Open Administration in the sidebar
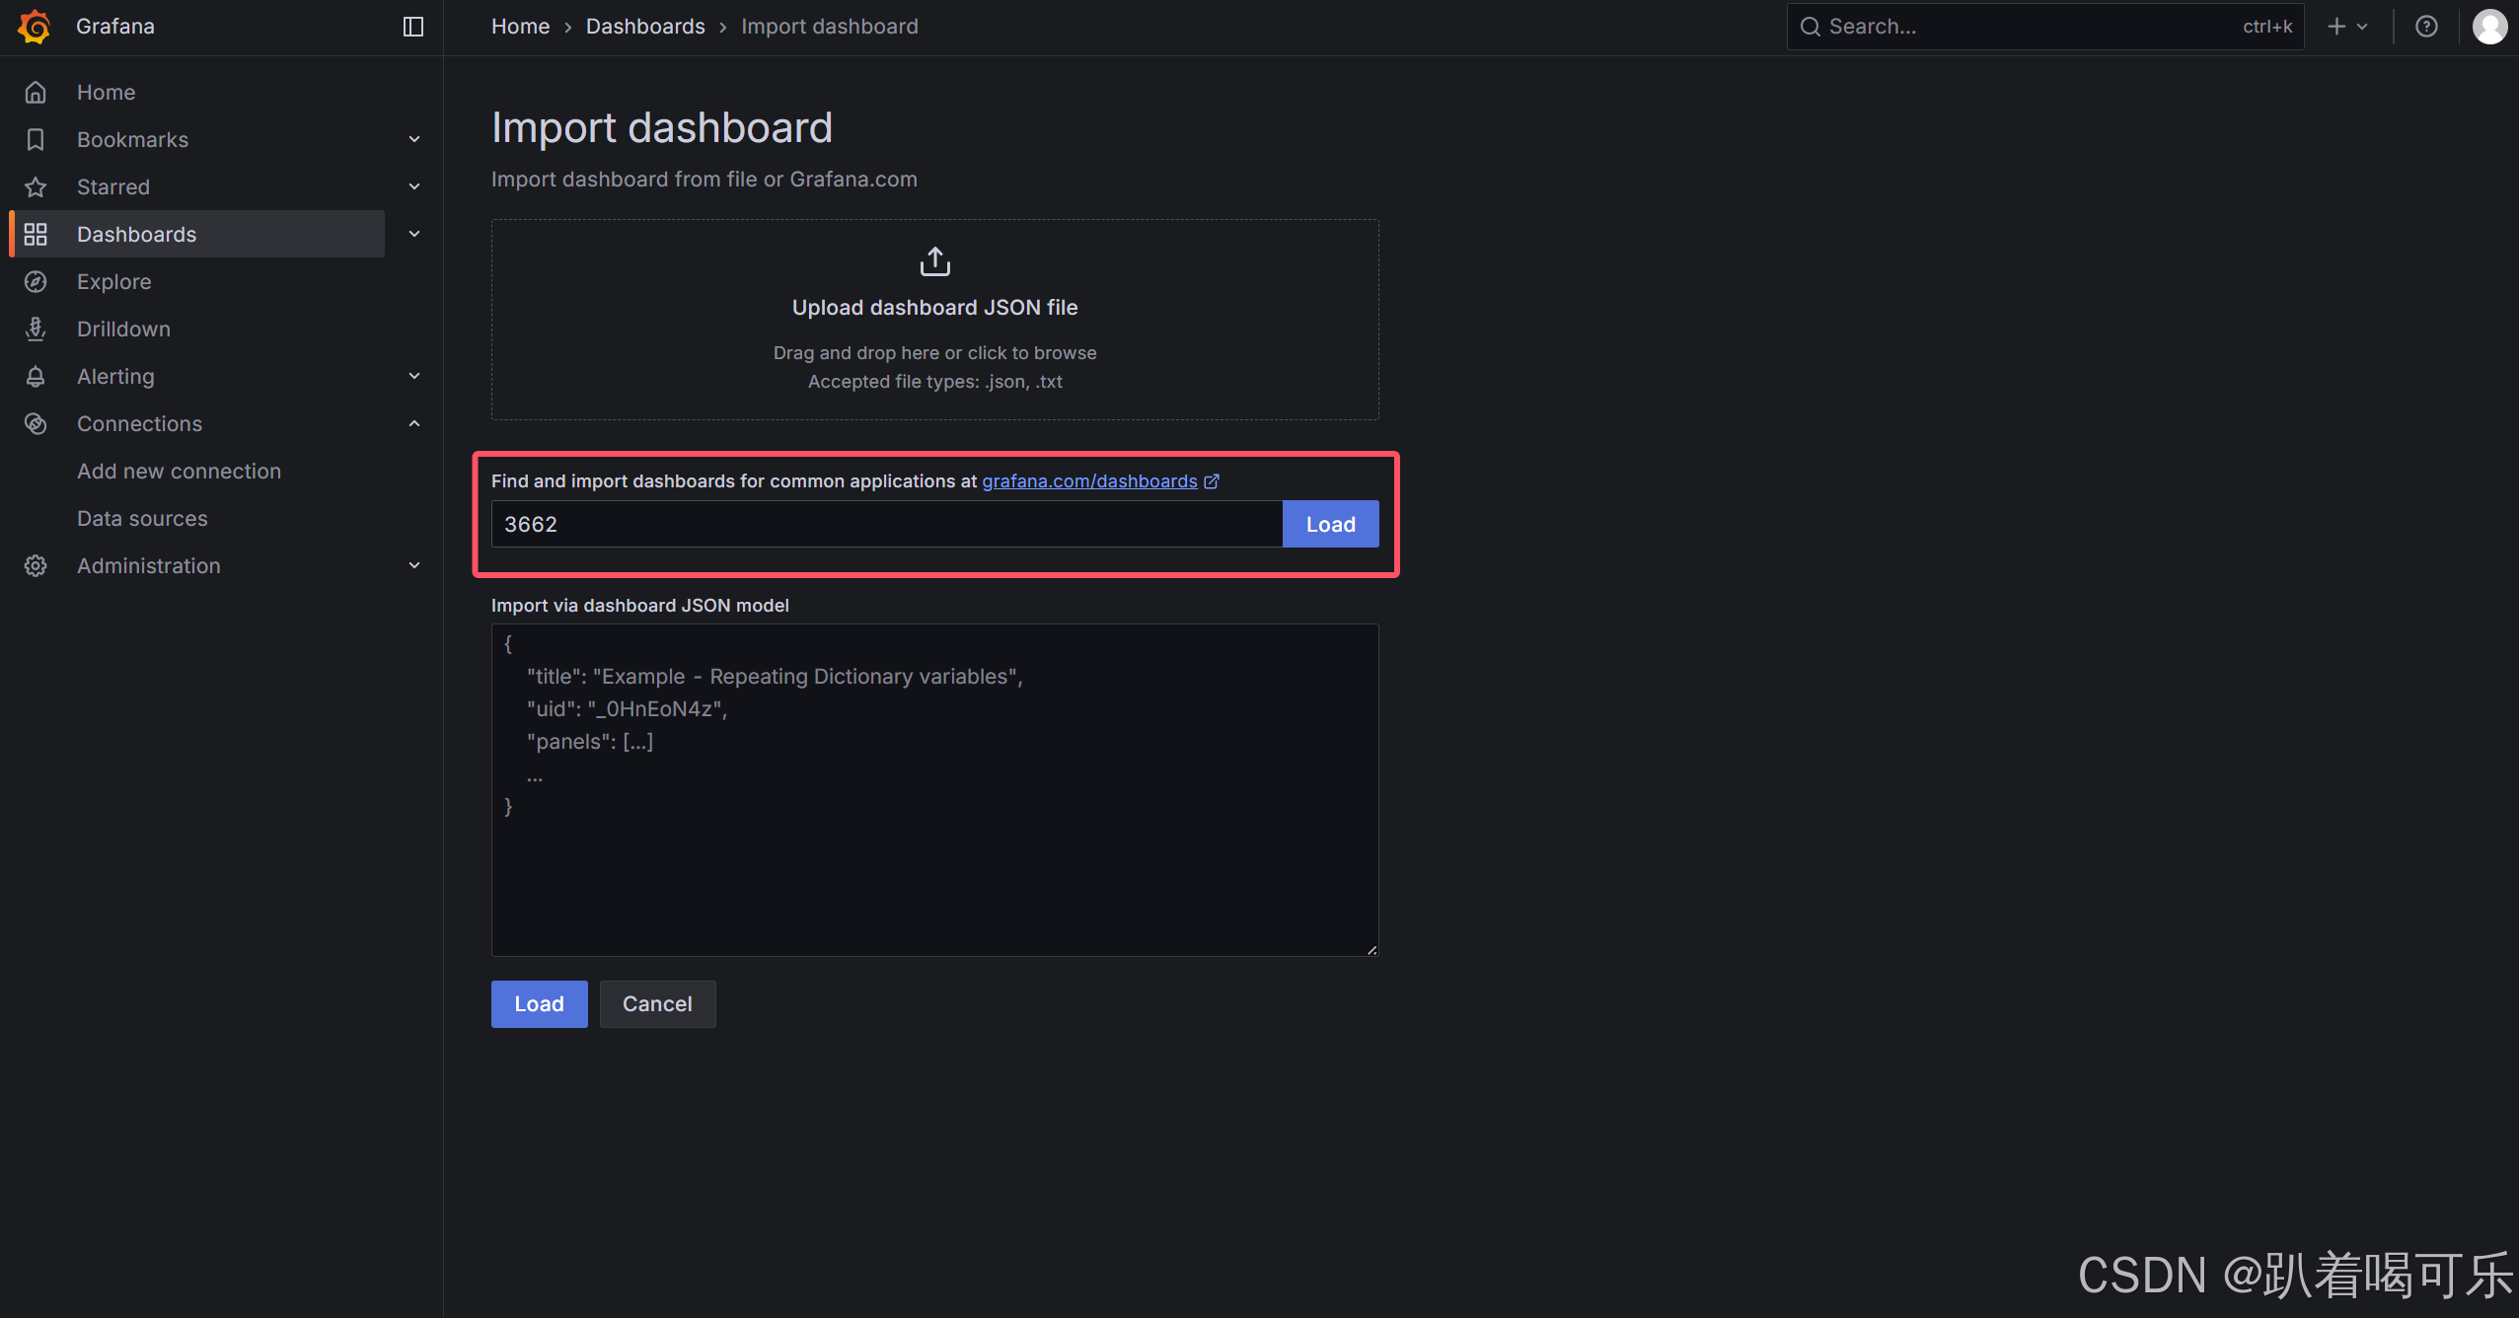Screen dimensions: 2519x1318 pyautogui.click(x=149, y=565)
